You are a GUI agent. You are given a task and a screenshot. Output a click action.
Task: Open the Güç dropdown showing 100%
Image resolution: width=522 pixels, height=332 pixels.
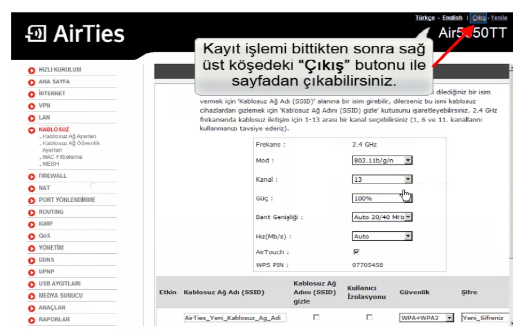click(x=382, y=198)
